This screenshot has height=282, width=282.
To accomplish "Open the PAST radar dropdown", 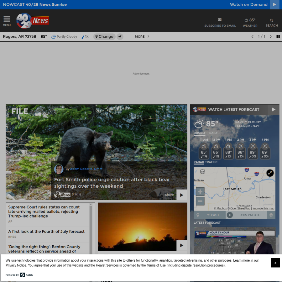I will click(x=213, y=215).
